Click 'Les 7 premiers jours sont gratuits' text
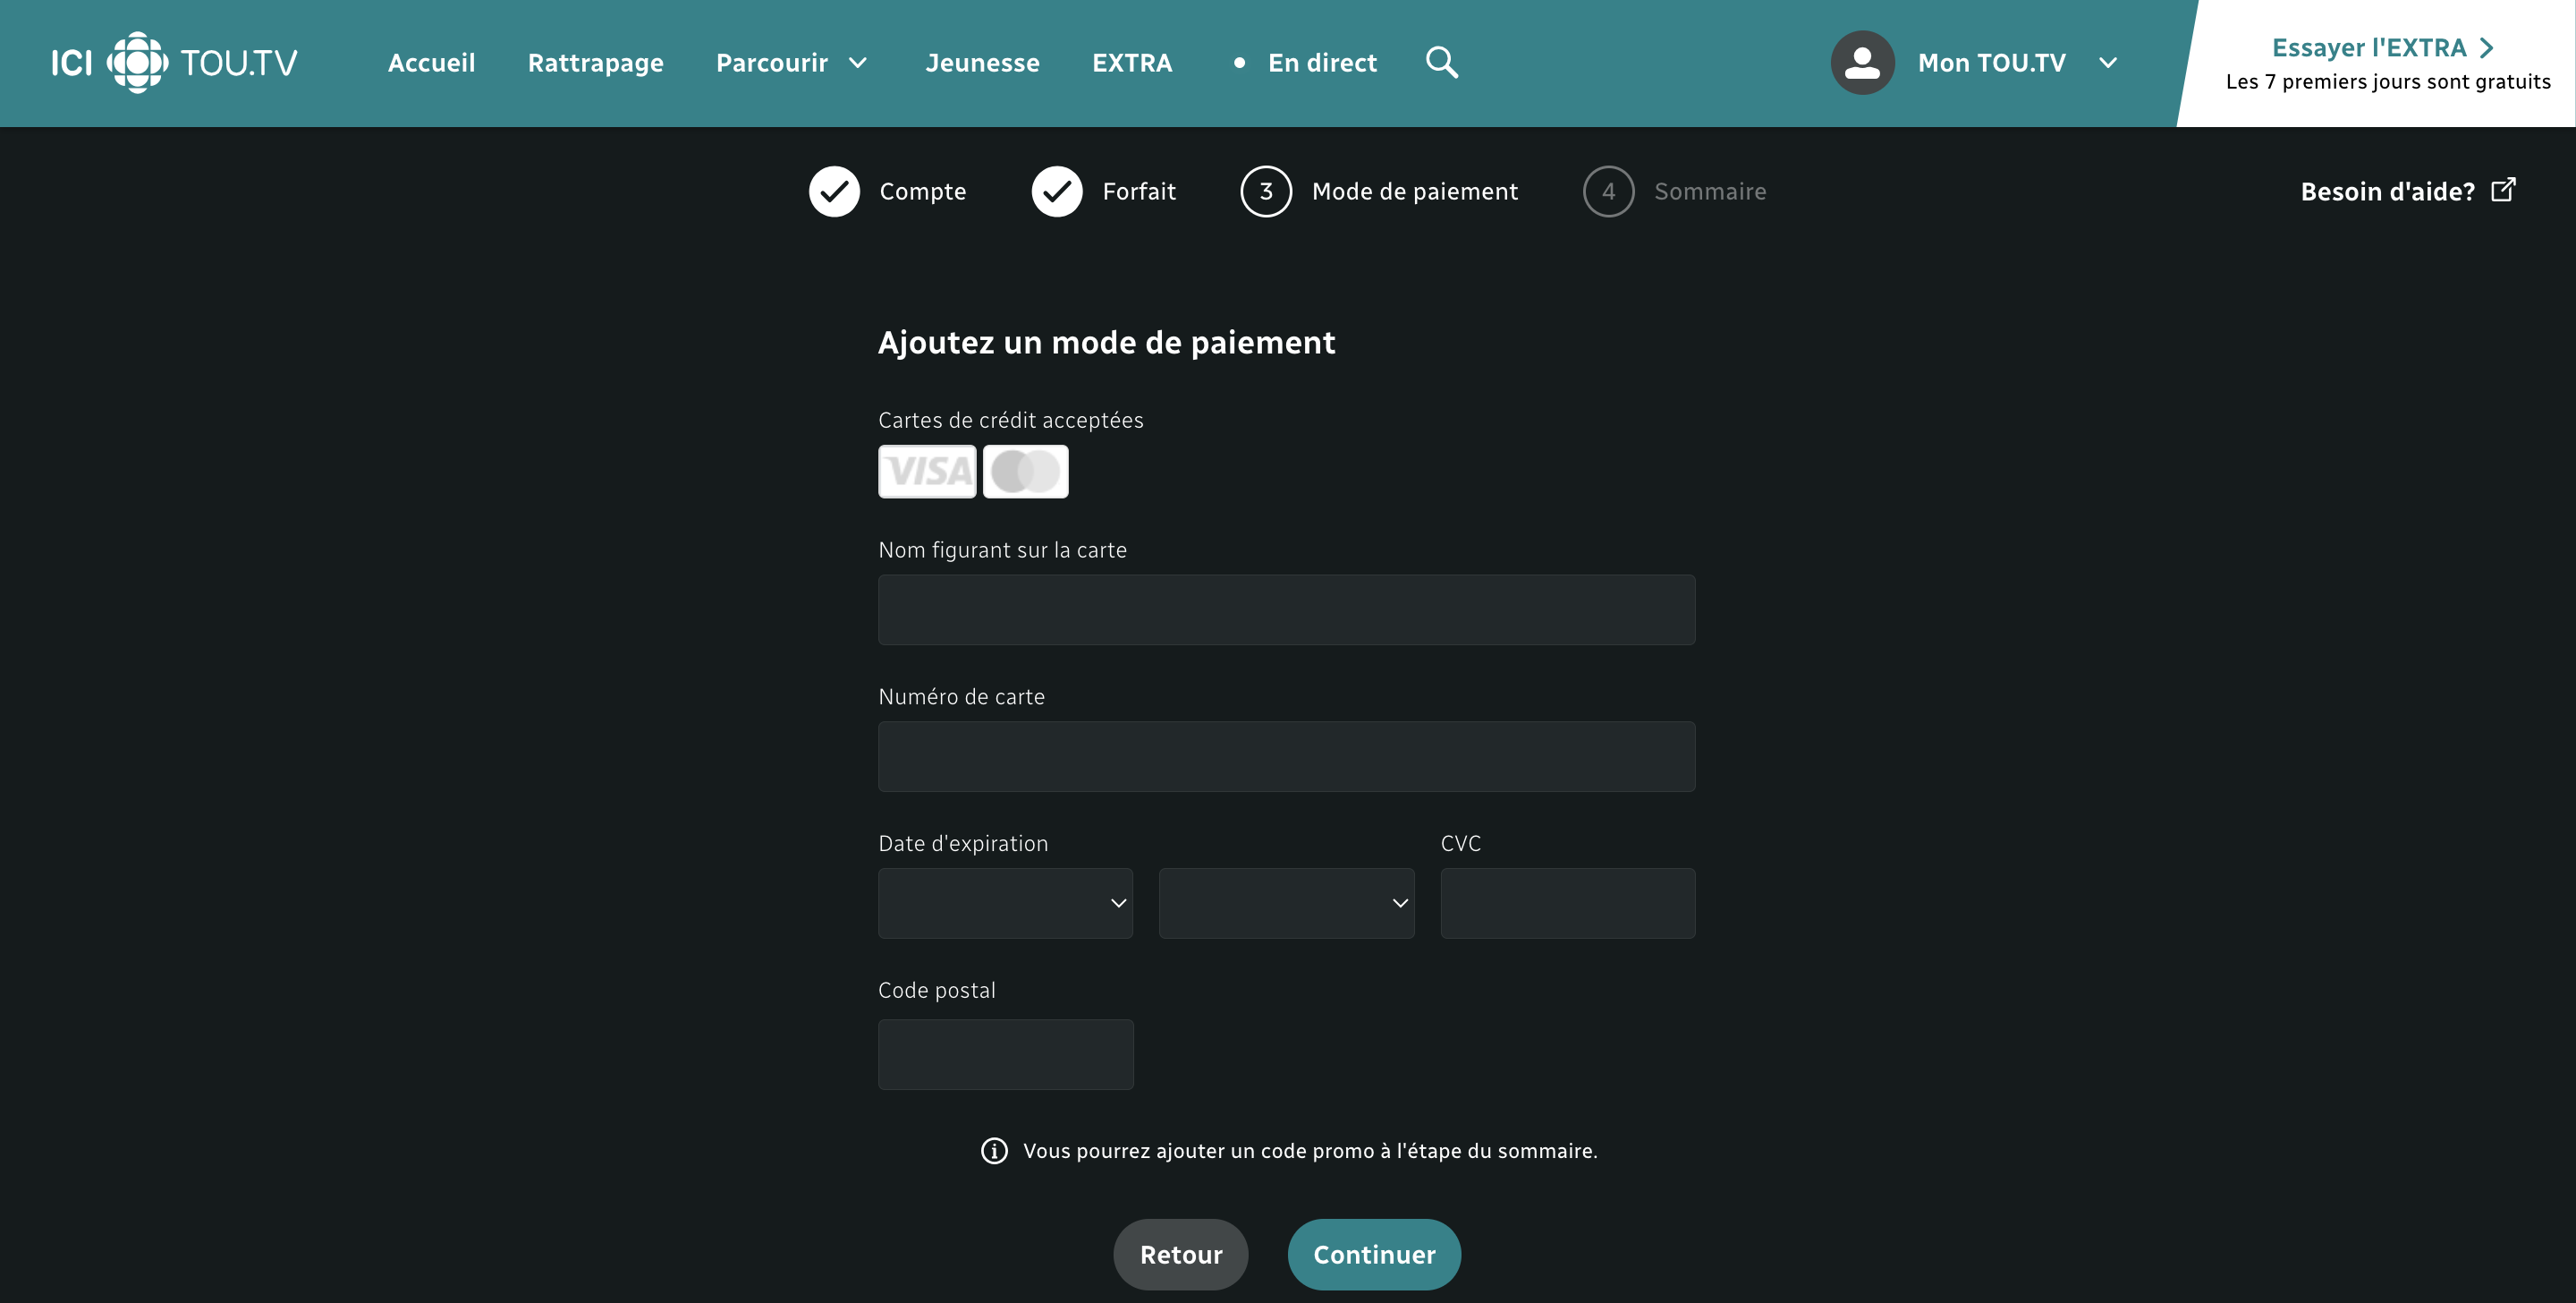 [2388, 82]
